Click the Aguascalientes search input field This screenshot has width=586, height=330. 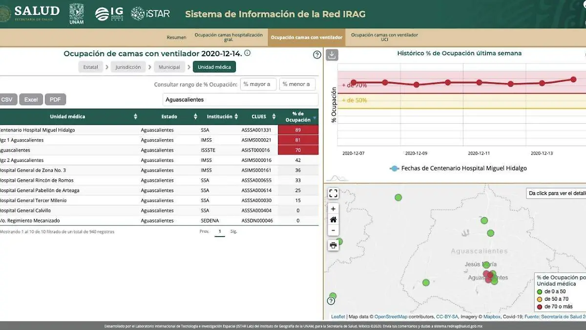point(240,100)
